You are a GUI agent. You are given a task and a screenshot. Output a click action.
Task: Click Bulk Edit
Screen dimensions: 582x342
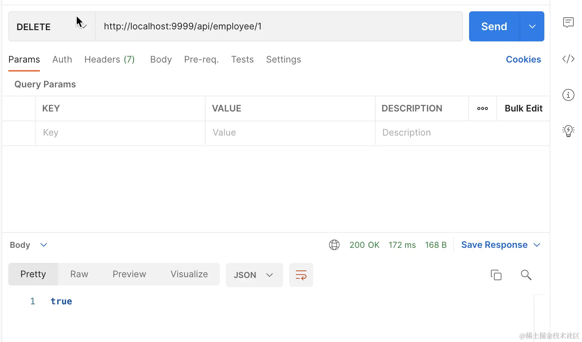(x=523, y=108)
